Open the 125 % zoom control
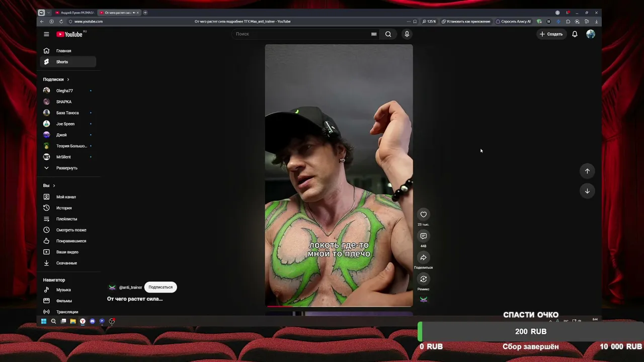This screenshot has height=362, width=644. 429,22
